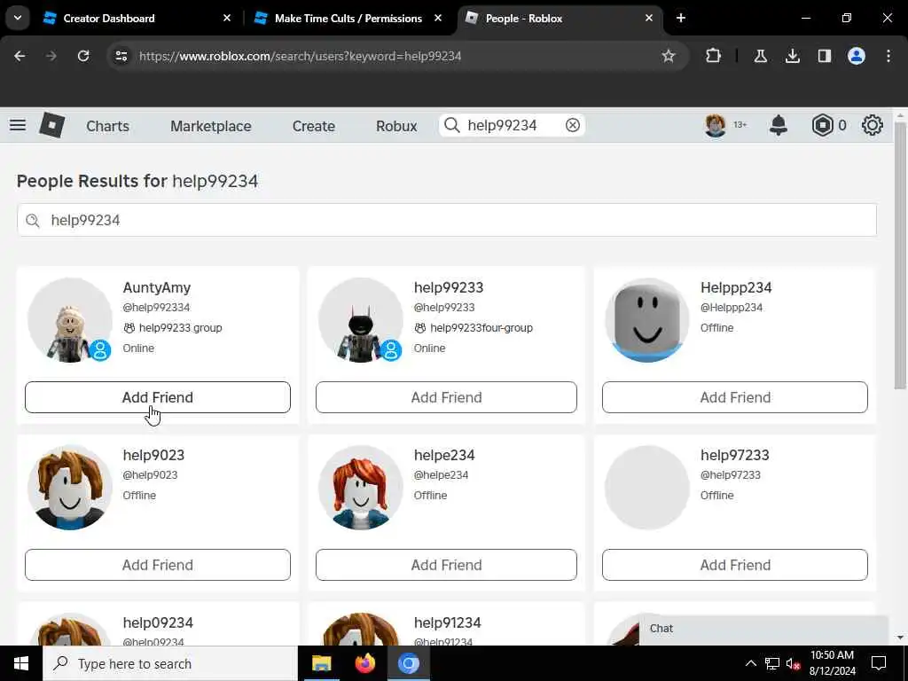The height and width of the screenshot is (681, 908).
Task: Switch to Make Time Cults / Permissions tab
Action: click(x=348, y=18)
